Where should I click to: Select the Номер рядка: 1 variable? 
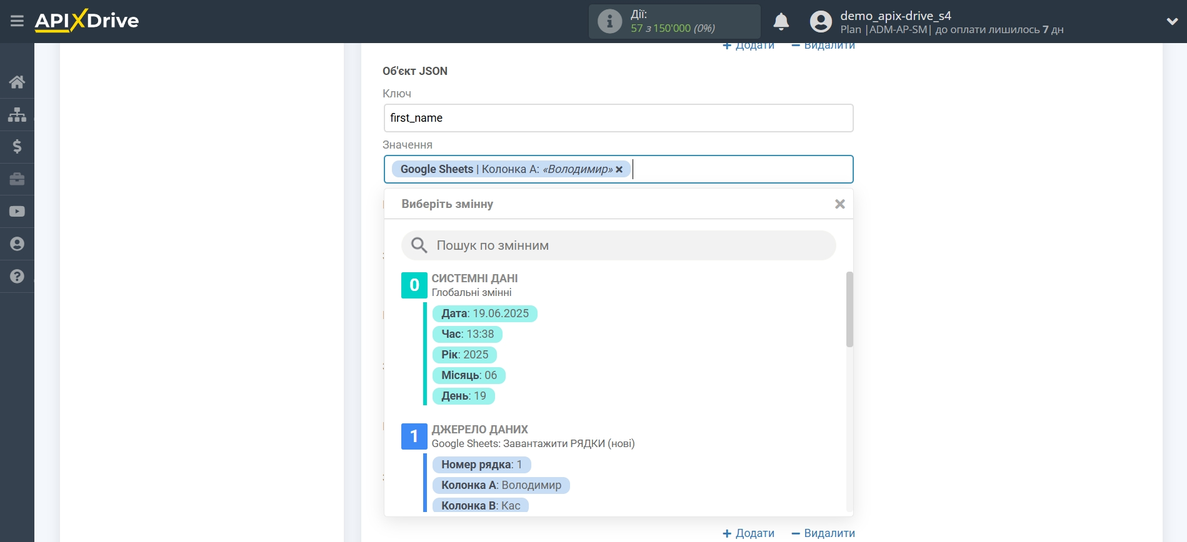tap(481, 465)
